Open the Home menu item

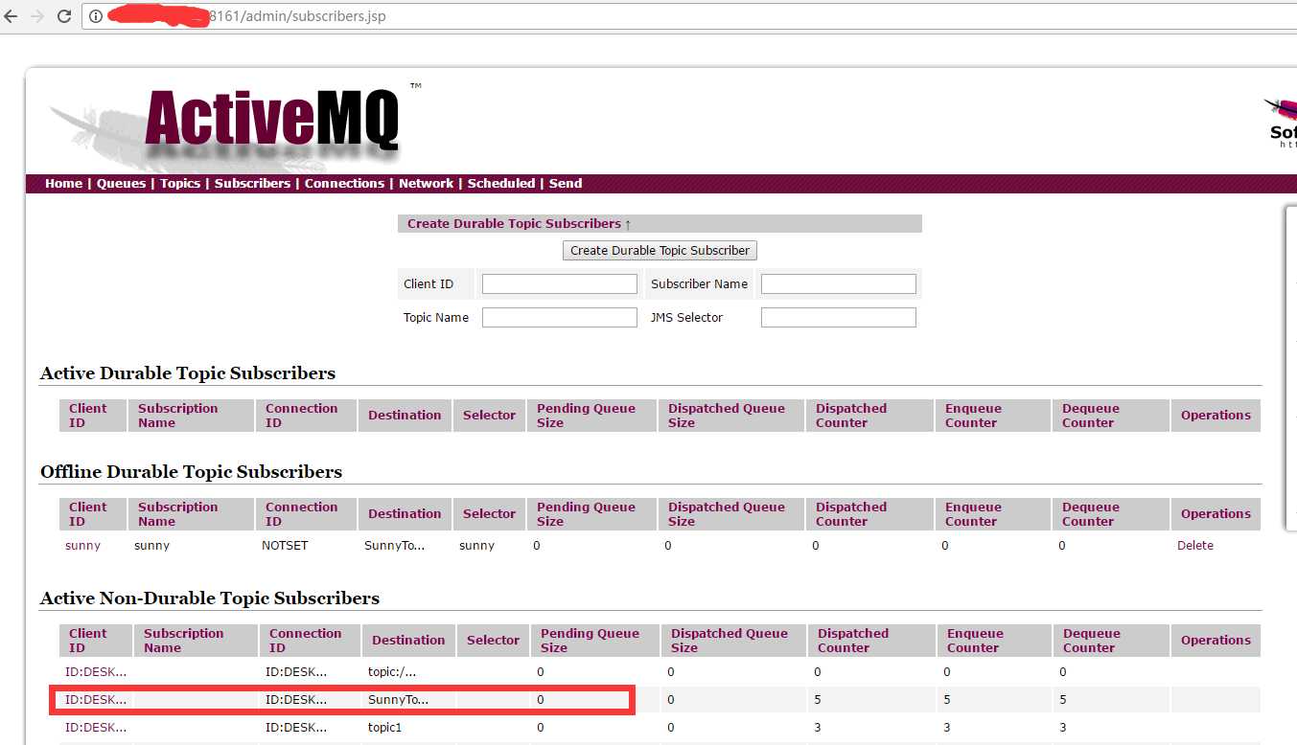point(63,184)
